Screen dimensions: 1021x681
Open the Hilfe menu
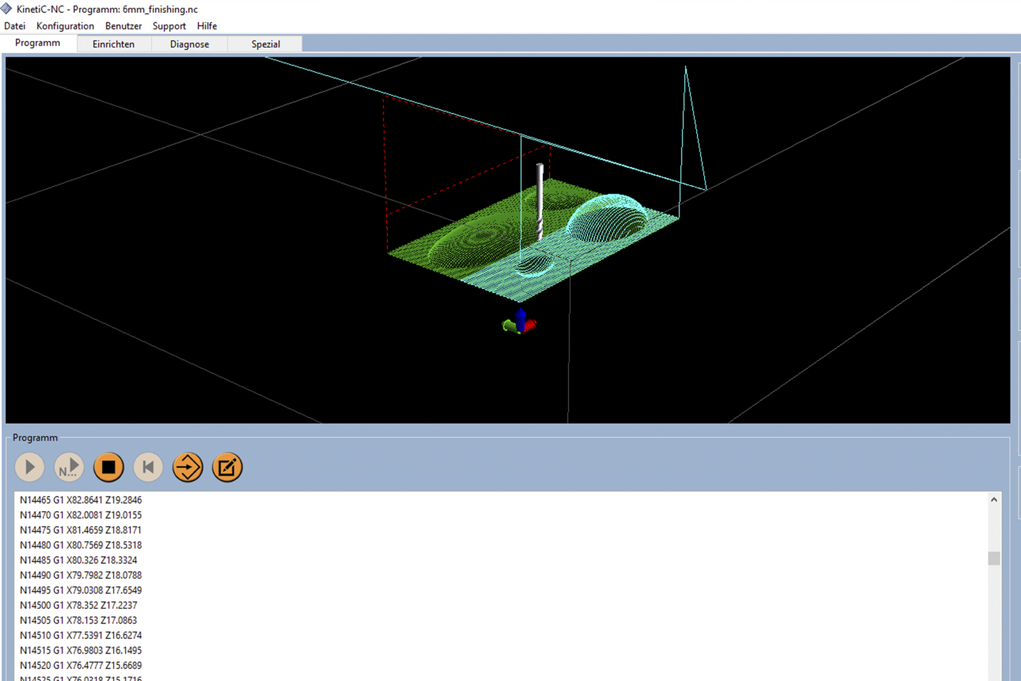[x=207, y=26]
